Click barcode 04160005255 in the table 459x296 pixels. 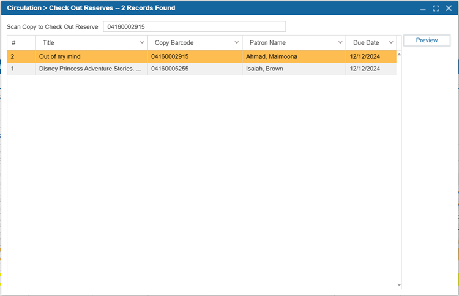point(195,69)
